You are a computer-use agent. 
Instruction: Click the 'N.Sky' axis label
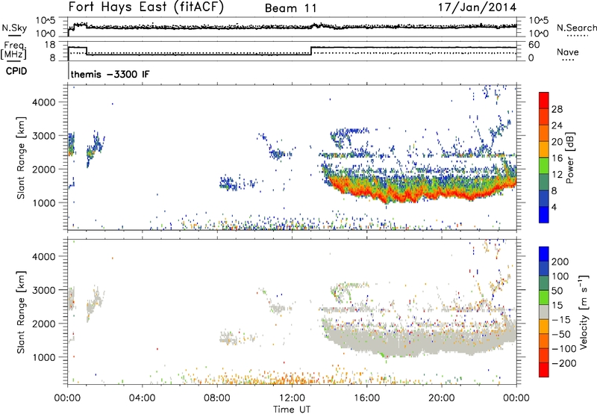tap(14, 28)
